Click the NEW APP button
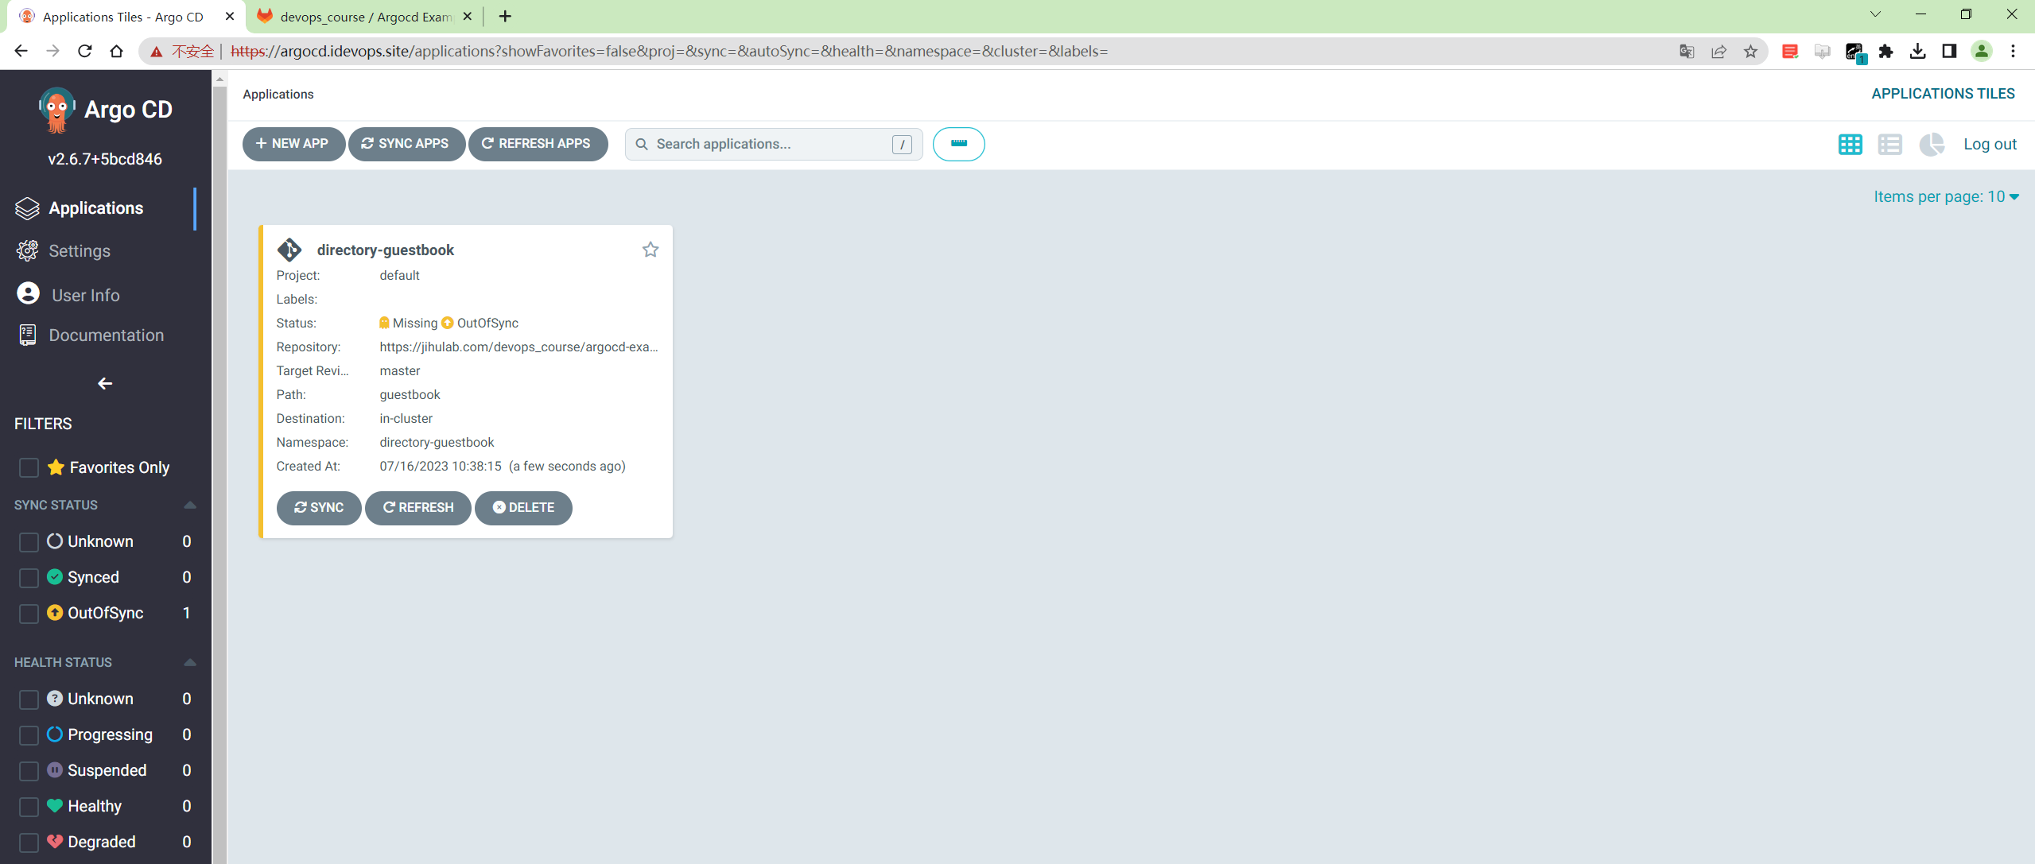Image resolution: width=2035 pixels, height=864 pixels. (x=293, y=144)
